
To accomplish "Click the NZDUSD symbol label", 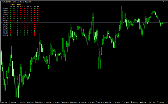I will click(5, 15).
